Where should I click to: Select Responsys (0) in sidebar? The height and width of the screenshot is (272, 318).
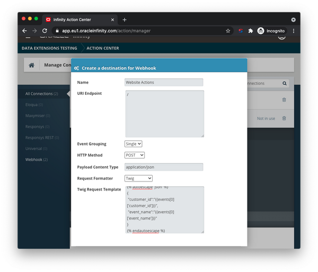coord(37,126)
